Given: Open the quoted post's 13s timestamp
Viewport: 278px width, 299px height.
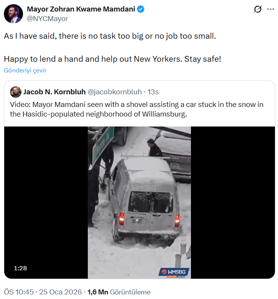Looking at the screenshot, I should [x=153, y=92].
